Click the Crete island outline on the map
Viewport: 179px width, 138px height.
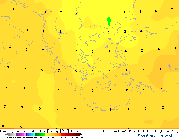click(103, 106)
